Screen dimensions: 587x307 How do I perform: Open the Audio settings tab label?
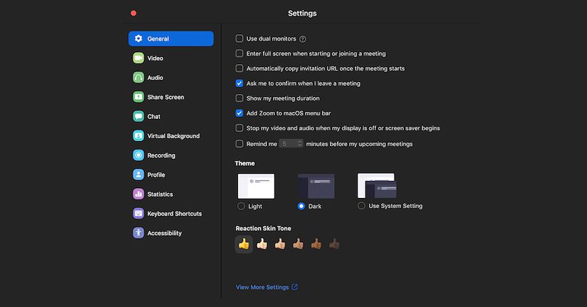(x=155, y=78)
